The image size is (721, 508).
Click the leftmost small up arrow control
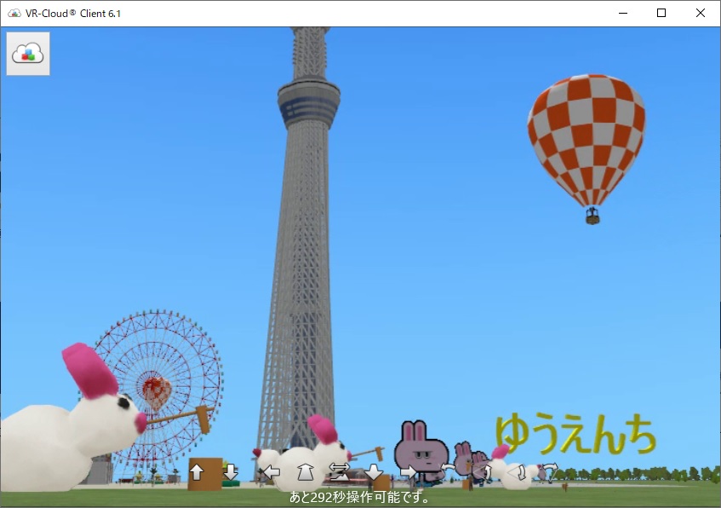tap(197, 472)
